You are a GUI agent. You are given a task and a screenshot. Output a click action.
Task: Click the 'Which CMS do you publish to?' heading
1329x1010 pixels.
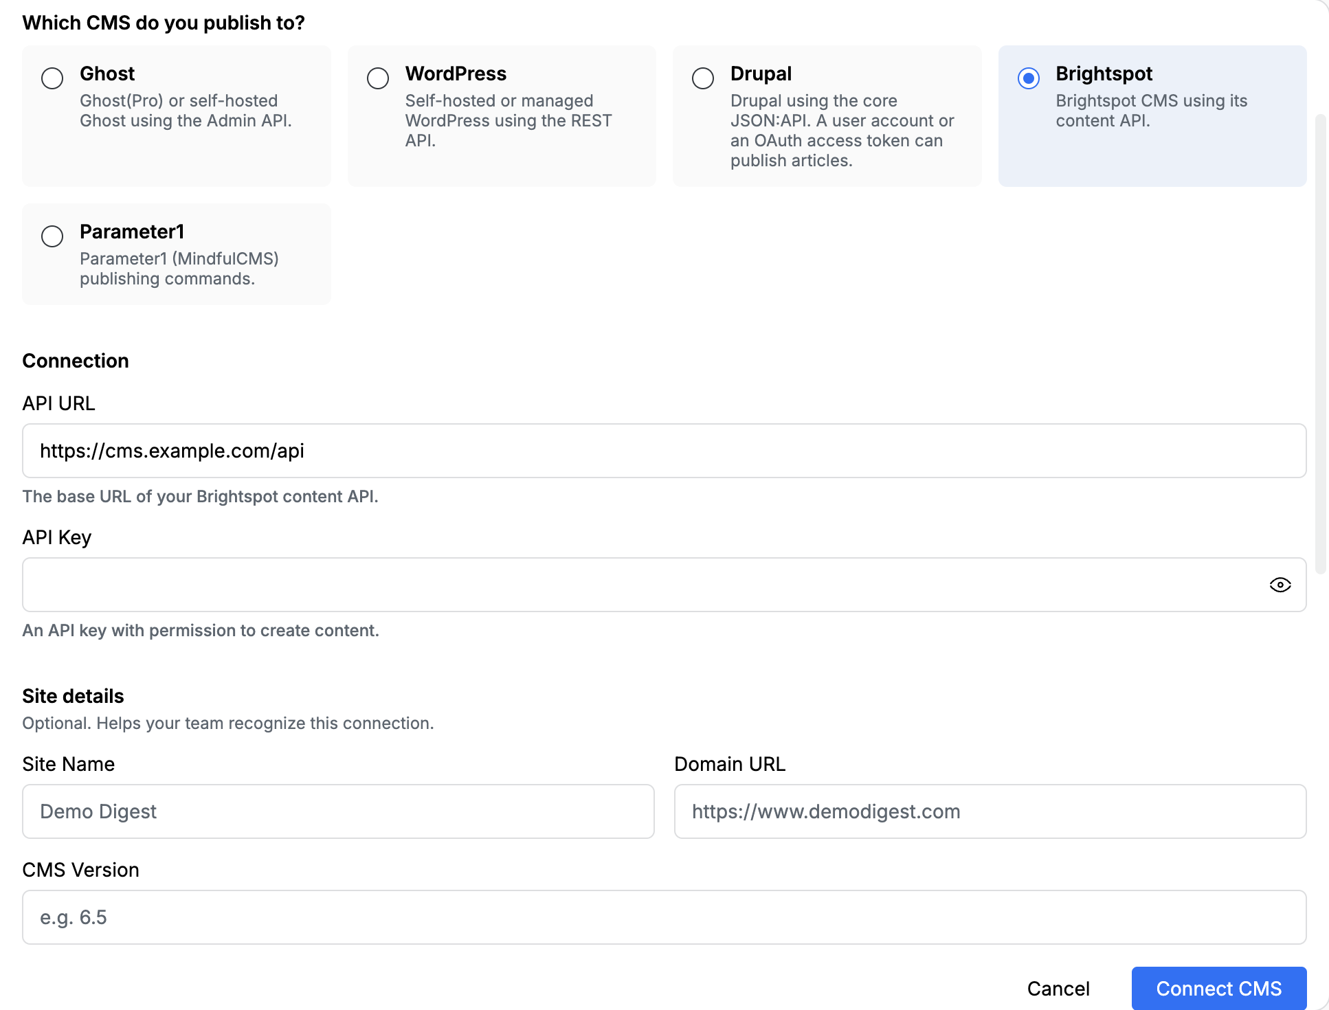[164, 23]
